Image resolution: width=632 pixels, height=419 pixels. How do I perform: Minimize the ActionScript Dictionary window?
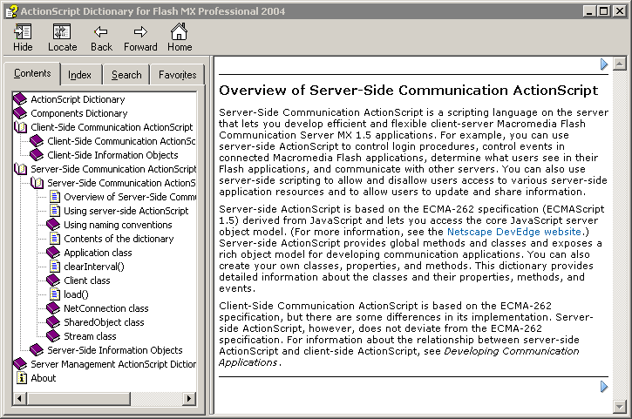click(589, 10)
